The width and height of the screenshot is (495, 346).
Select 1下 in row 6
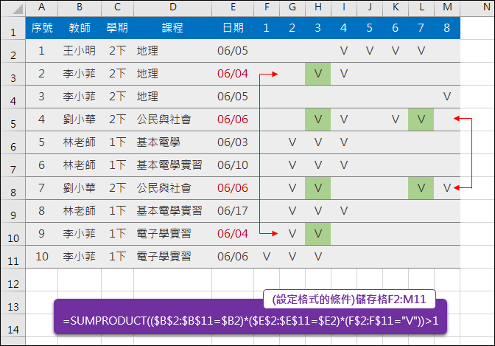[117, 142]
